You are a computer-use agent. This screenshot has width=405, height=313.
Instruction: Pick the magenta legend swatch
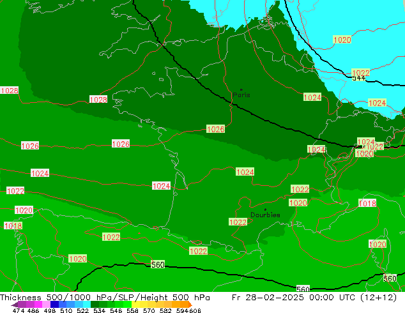[38, 304]
